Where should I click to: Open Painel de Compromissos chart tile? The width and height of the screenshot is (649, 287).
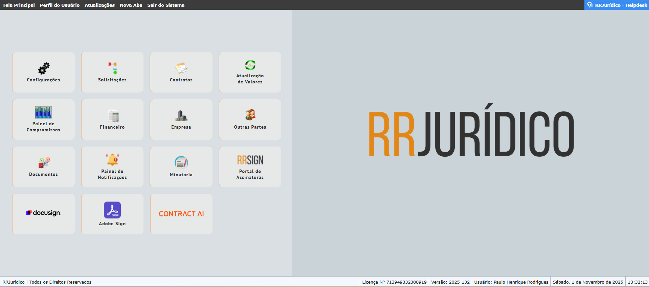coord(43,120)
